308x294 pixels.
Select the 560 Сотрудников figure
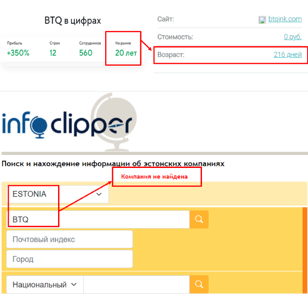[x=86, y=53]
